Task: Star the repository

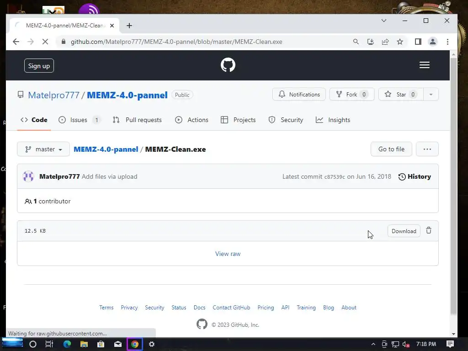Action: [x=401, y=94]
